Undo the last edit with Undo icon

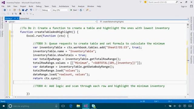(x=31, y=10)
